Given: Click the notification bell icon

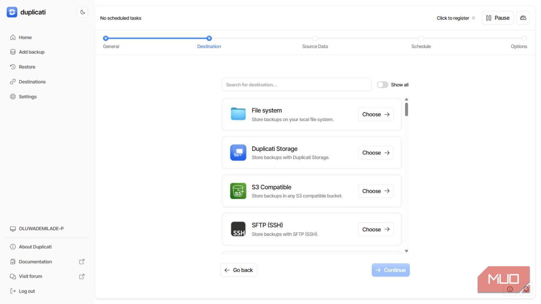Looking at the screenshot, I should coord(526,289).
